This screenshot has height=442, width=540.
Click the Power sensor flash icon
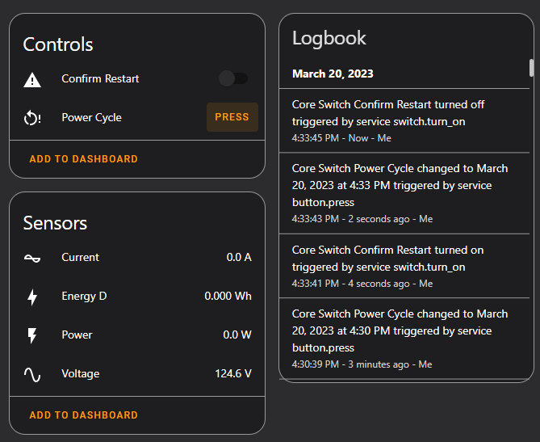(32, 335)
